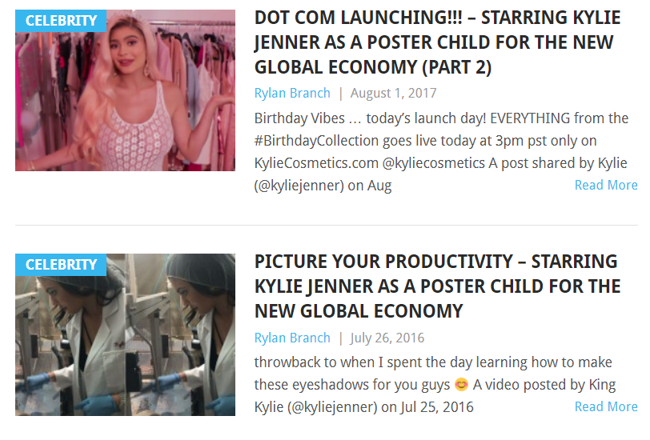Click the (@kyliejenner) mention in the Birthday Vibes excerpt
The height and width of the screenshot is (440, 650).
299,186
